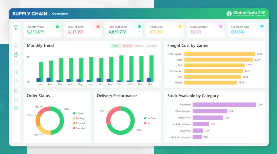Toggle the Value trend button
This screenshot has width=277, height=154.
pos(115,46)
